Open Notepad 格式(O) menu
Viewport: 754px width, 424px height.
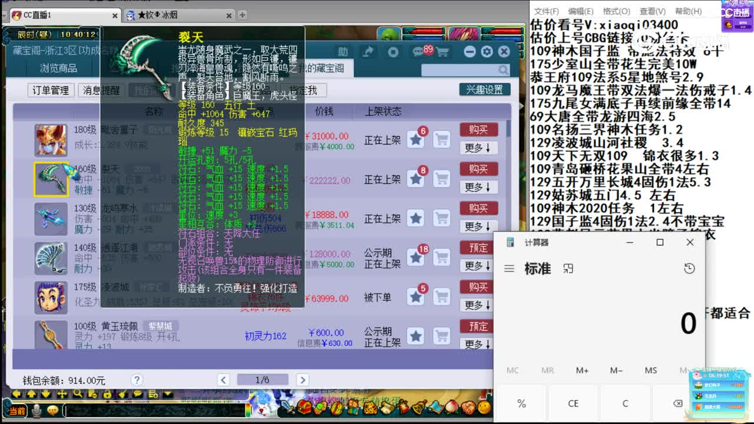click(x=616, y=11)
